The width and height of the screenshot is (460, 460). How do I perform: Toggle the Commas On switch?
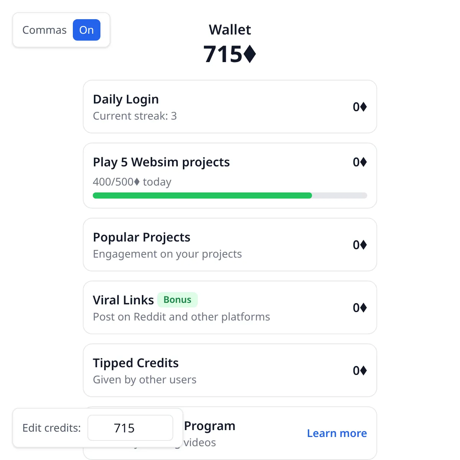click(x=87, y=30)
